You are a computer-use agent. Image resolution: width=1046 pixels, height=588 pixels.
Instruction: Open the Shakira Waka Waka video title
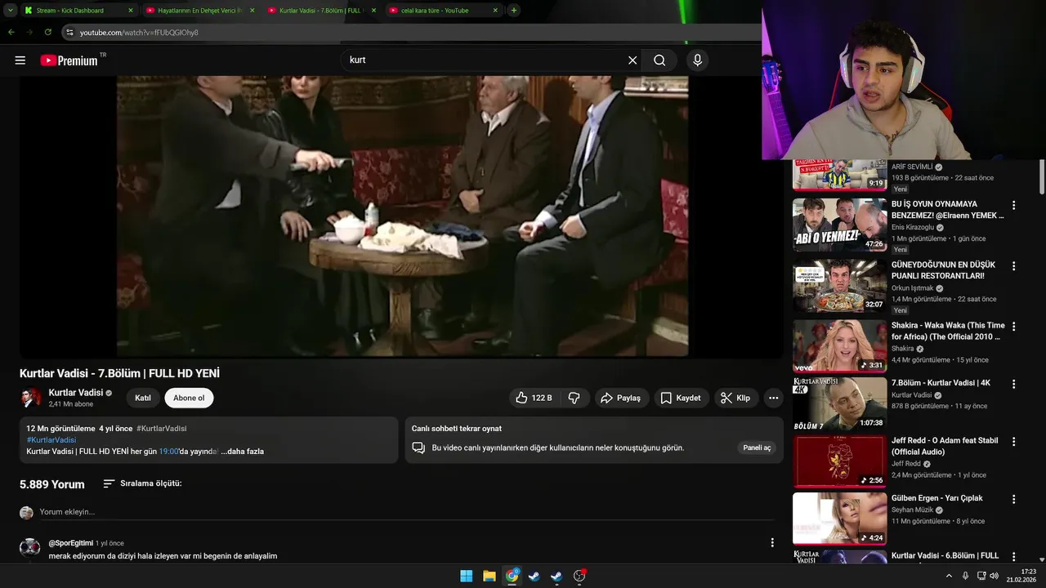[x=948, y=331]
